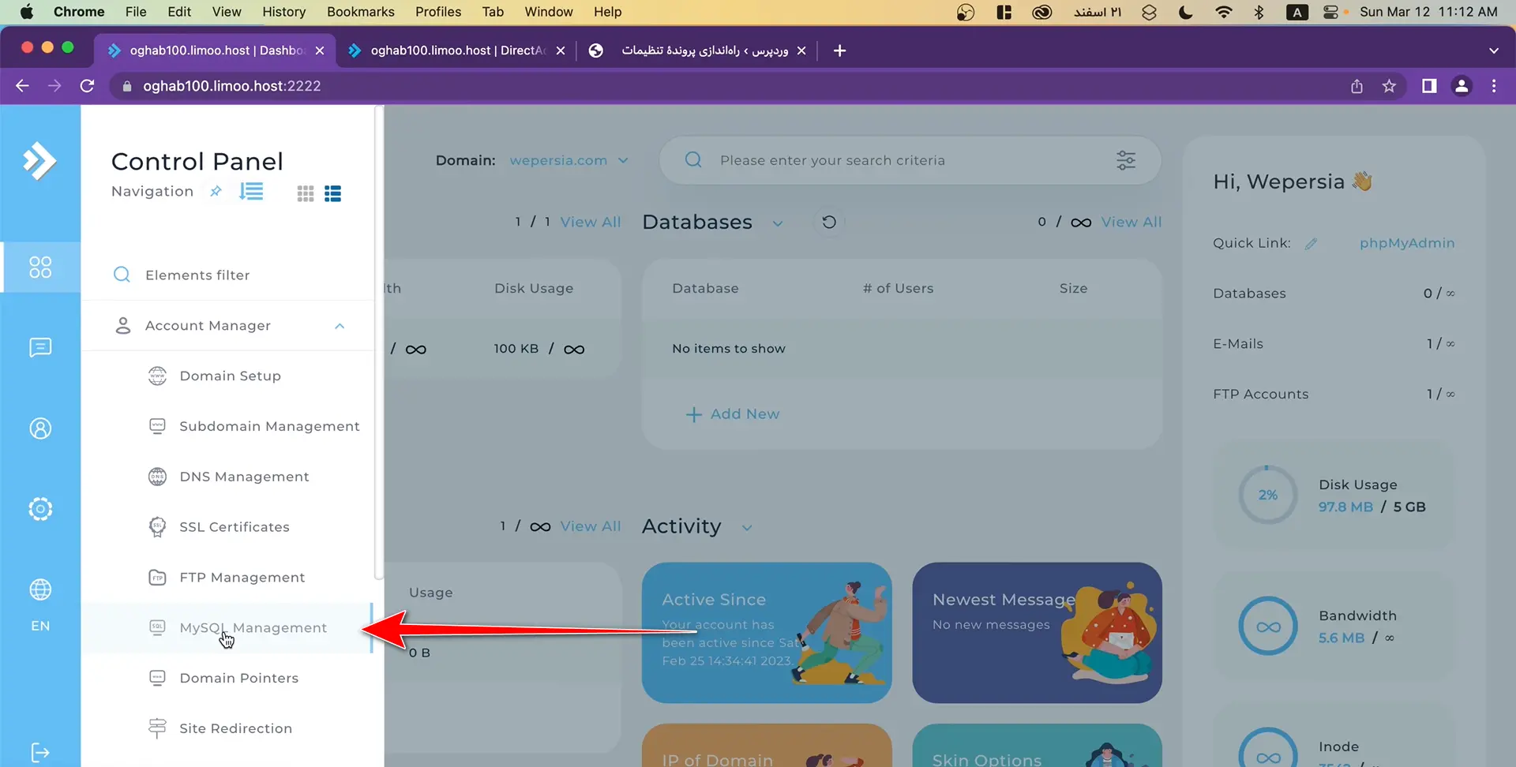
Task: Open Domain Setup
Action: (230, 376)
